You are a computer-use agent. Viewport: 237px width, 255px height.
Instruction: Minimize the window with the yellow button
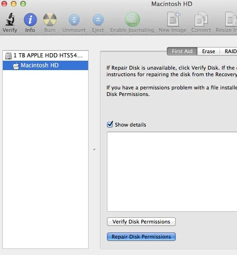[14, 4]
